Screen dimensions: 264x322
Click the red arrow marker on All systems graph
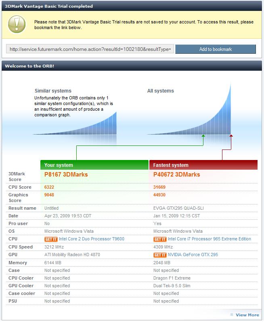coord(231,136)
